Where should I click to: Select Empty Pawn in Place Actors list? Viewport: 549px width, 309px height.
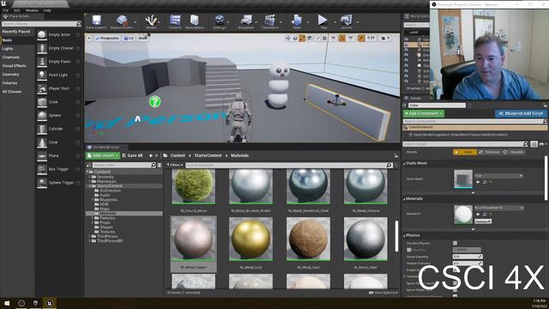pos(58,62)
